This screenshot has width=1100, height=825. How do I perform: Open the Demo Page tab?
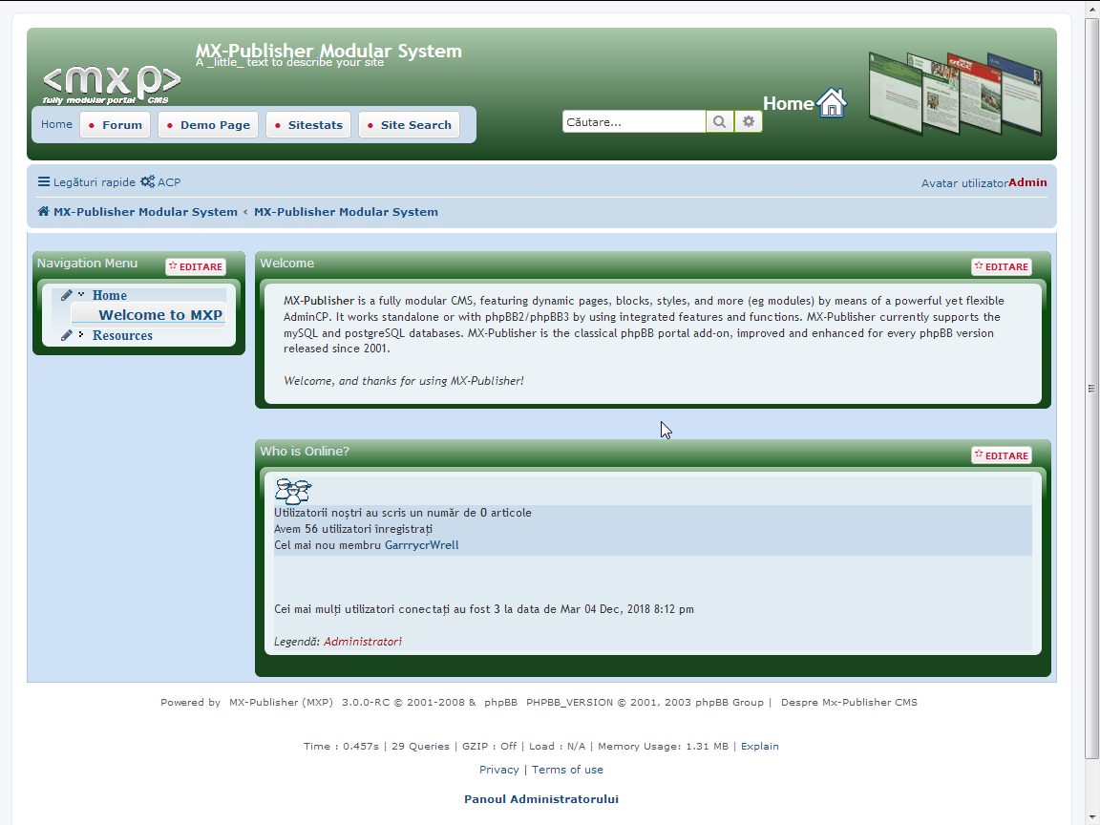click(207, 124)
